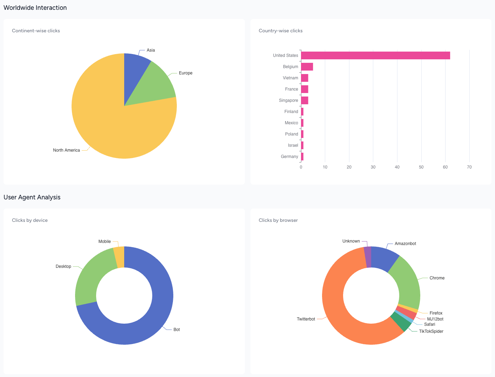Select the France bar in country chart
Image resolution: width=495 pixels, height=377 pixels.
click(x=305, y=89)
